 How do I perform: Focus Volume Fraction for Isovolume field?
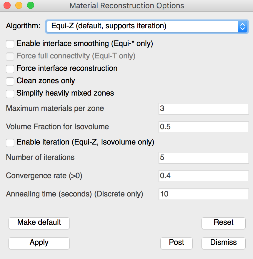click(x=204, y=127)
